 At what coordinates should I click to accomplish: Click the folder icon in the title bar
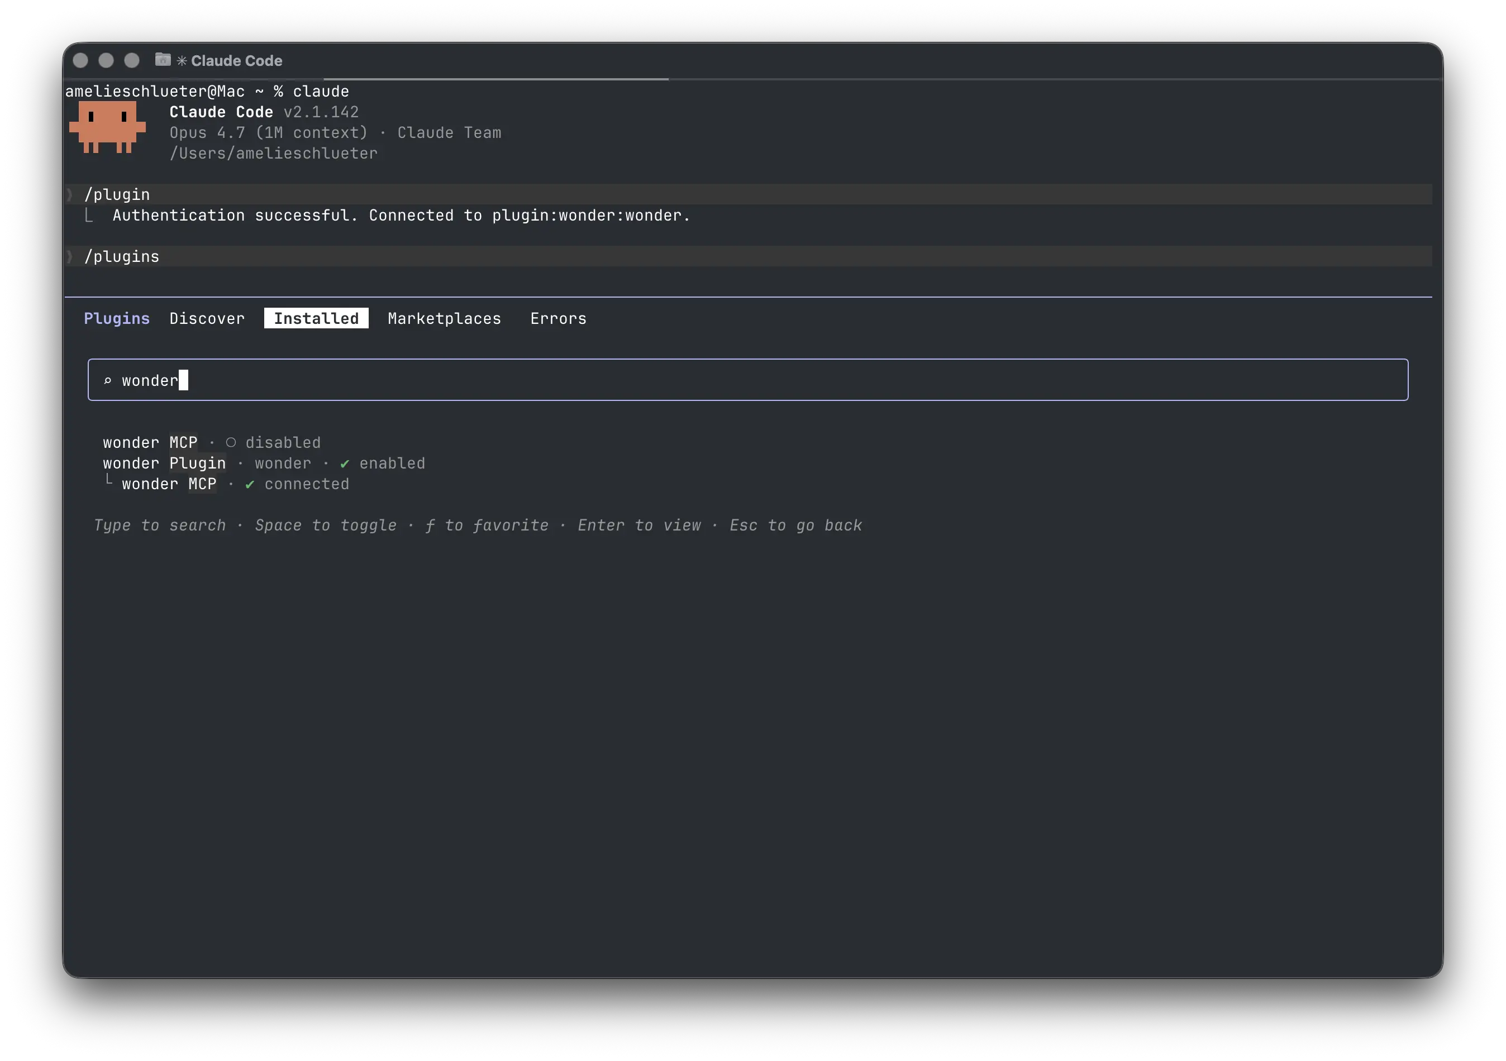point(163,60)
